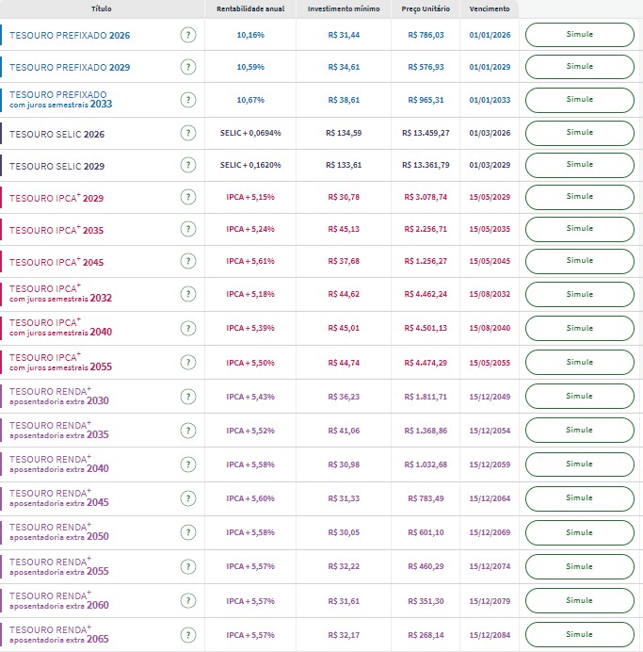
Task: Simulate Tesouro Prefixado juros semestrais 2033
Action: click(579, 100)
